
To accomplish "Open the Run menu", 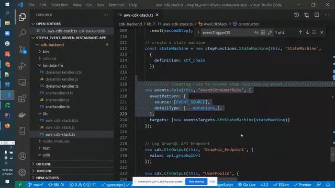I will click(x=100, y=5).
